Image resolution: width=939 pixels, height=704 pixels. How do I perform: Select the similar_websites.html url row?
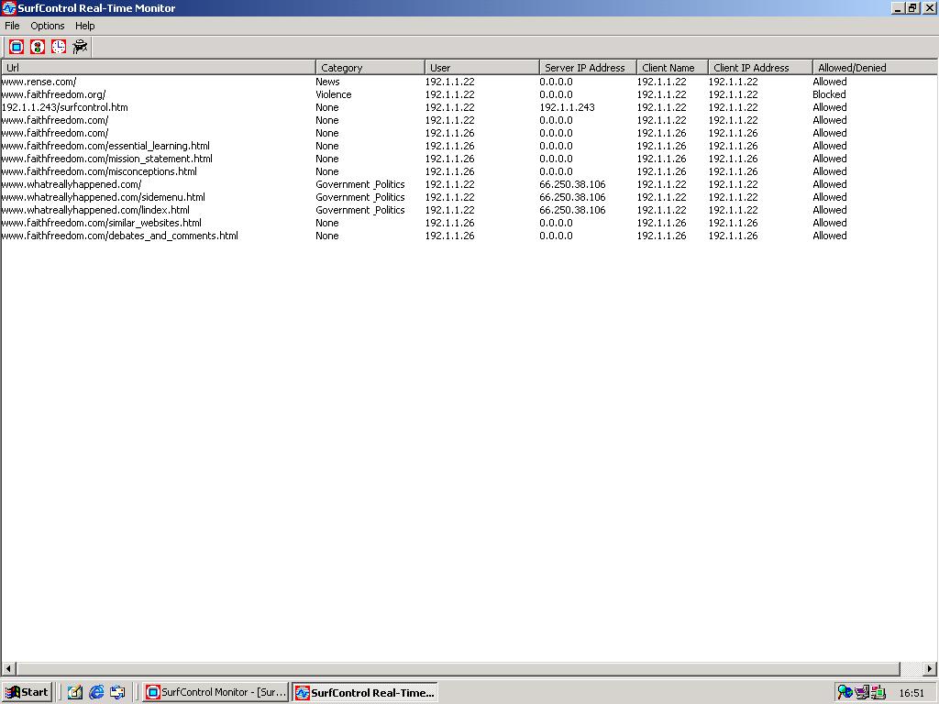101,224
